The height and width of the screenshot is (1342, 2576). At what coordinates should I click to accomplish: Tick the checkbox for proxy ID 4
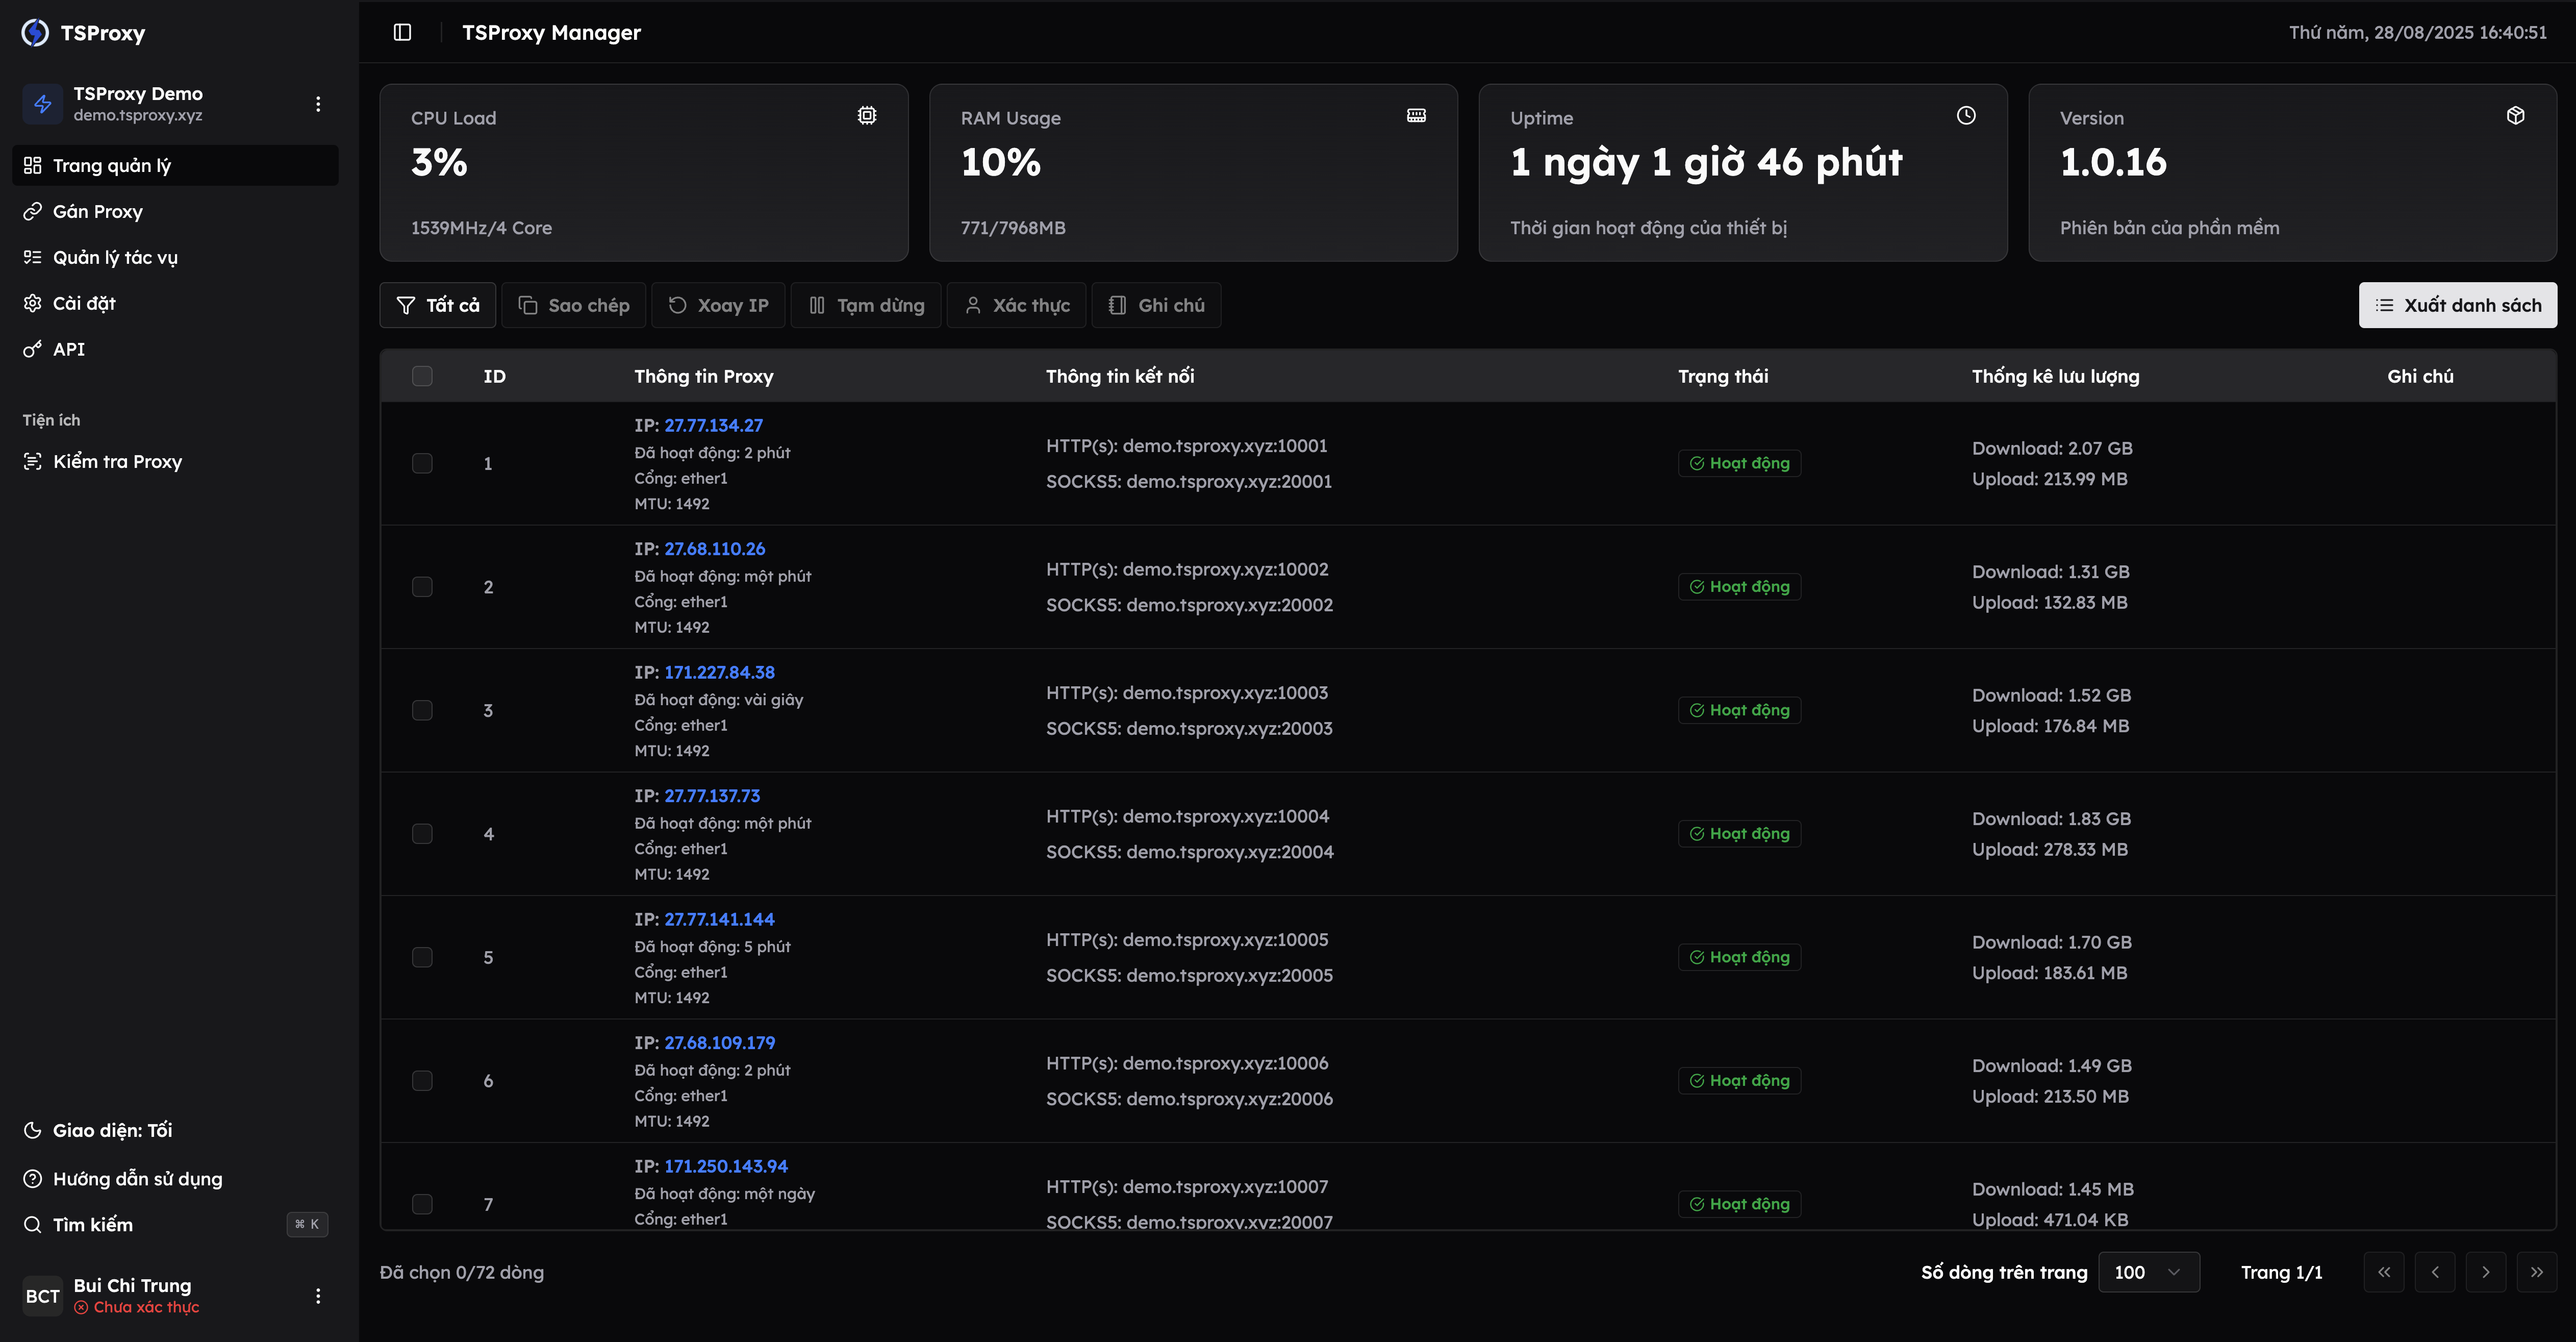pos(422,834)
